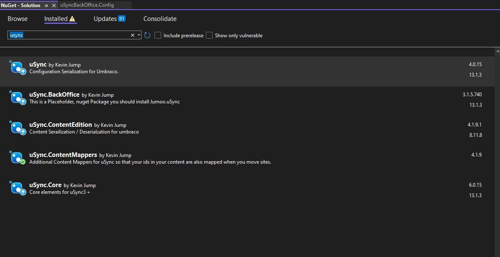
Task: Clear the usync search text
Action: [x=133, y=35]
